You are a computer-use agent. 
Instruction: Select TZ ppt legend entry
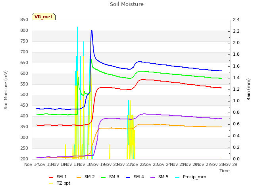click(x=60, y=183)
